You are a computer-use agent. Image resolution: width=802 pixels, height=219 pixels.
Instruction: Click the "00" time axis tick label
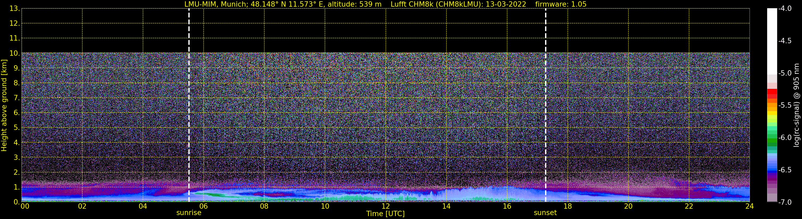[25, 207]
